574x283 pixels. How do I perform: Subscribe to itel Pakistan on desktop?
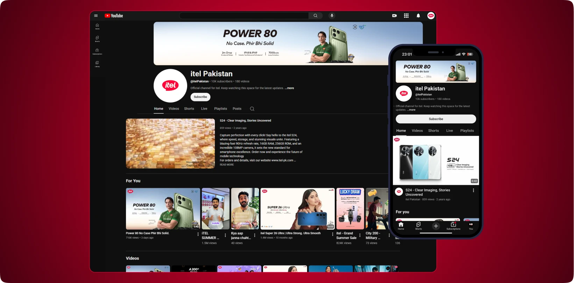[x=200, y=97]
